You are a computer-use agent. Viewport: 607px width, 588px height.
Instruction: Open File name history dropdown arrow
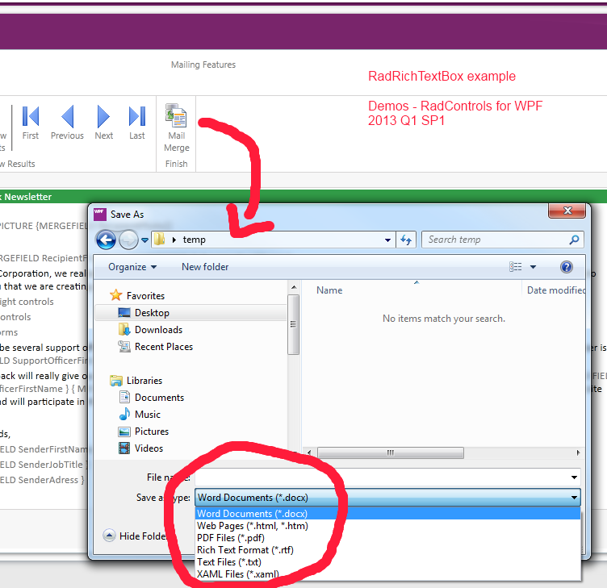(575, 477)
